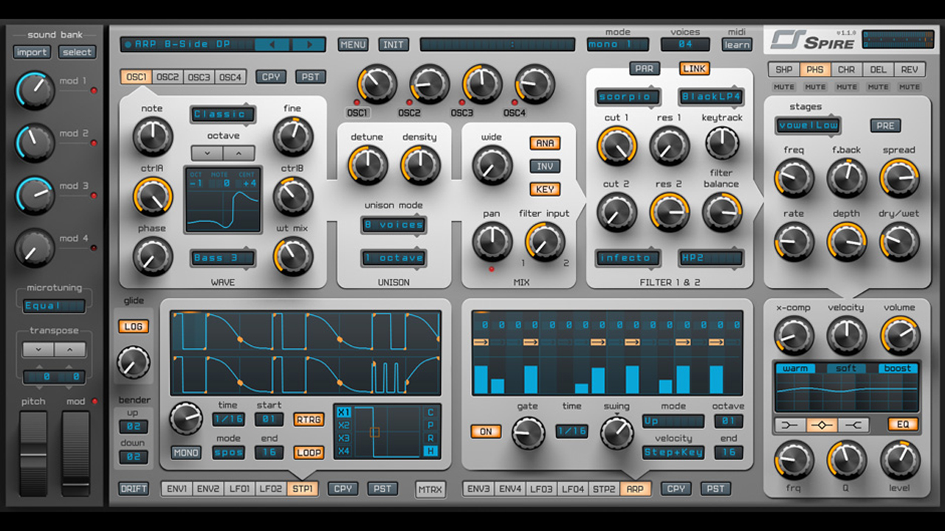Select the peak EQ shape icon
Viewport: 945px width, 531px height.
tap(821, 425)
